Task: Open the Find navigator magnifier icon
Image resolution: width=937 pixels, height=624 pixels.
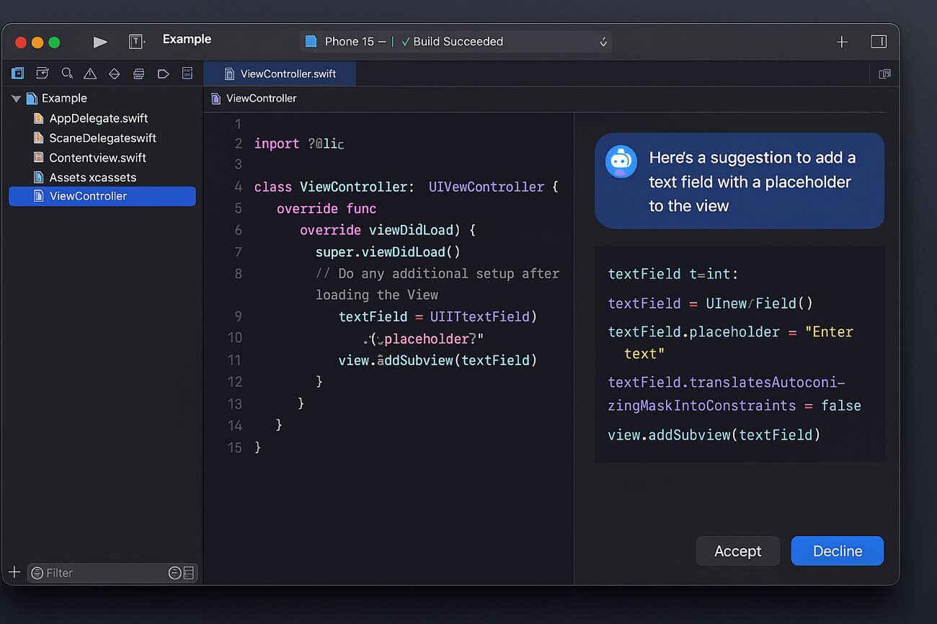Action: click(67, 73)
